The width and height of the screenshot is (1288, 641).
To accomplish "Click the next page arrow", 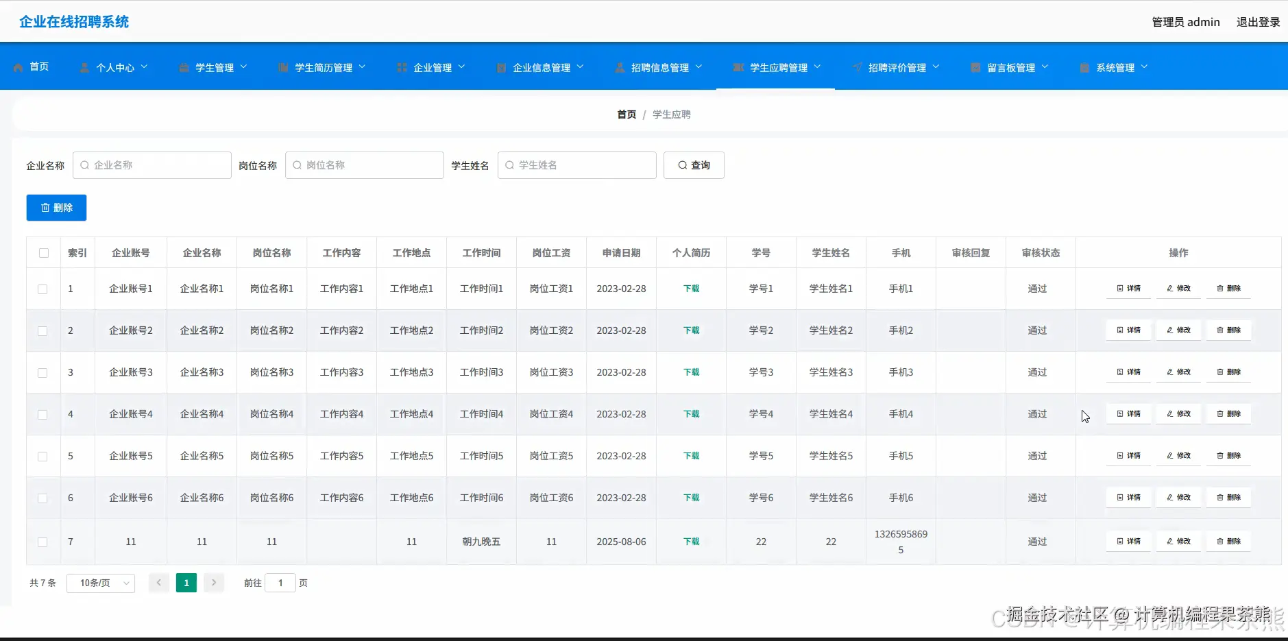I will click(214, 583).
